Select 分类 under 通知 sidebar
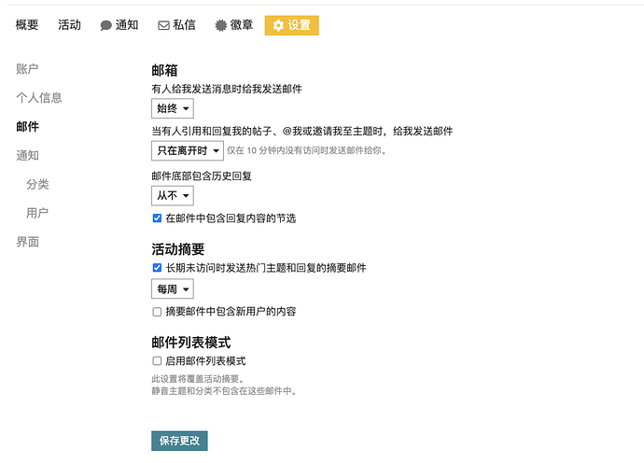The width and height of the screenshot is (644, 463). (x=37, y=185)
